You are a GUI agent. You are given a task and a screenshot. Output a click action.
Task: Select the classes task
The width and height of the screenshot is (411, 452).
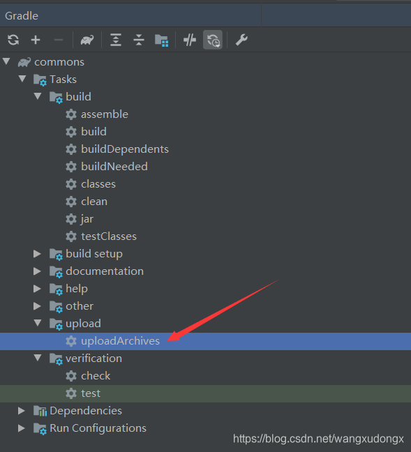point(98,184)
